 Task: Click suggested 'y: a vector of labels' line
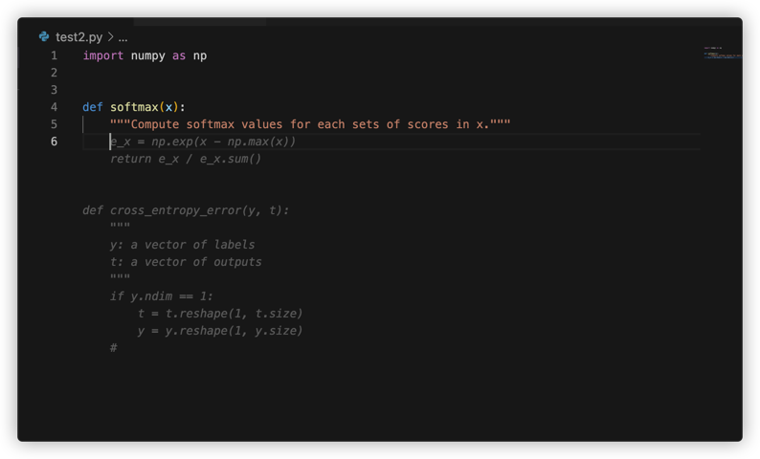coord(182,245)
